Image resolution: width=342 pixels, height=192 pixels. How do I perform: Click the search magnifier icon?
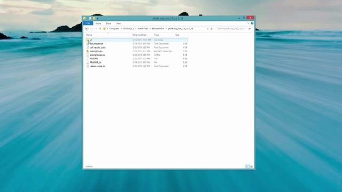click(250, 28)
